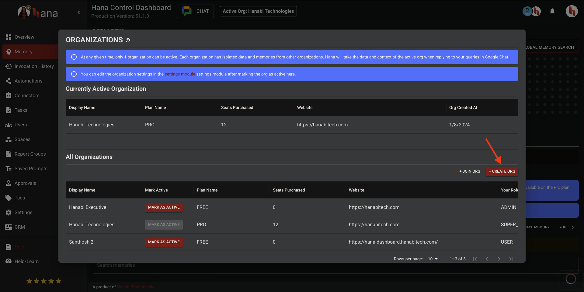This screenshot has height=292, width=584.
Task: Sort by Display Name in All Organizations
Action: pos(82,190)
